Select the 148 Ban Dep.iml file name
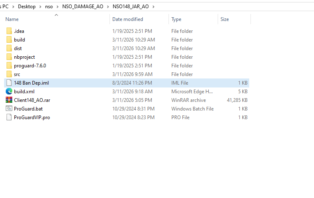The image size is (314, 198). [x=31, y=83]
